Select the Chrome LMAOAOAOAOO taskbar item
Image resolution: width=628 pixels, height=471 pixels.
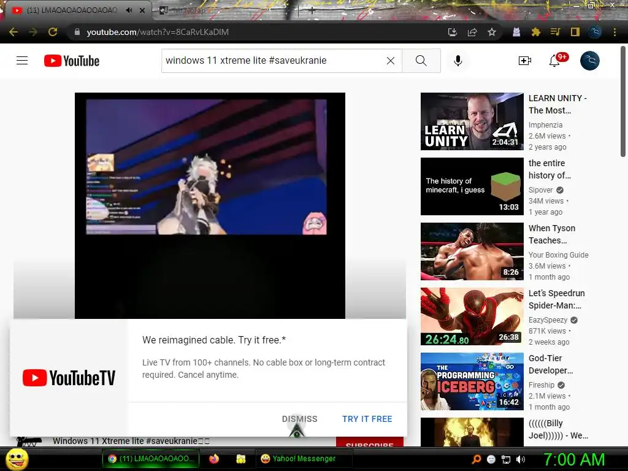point(151,459)
